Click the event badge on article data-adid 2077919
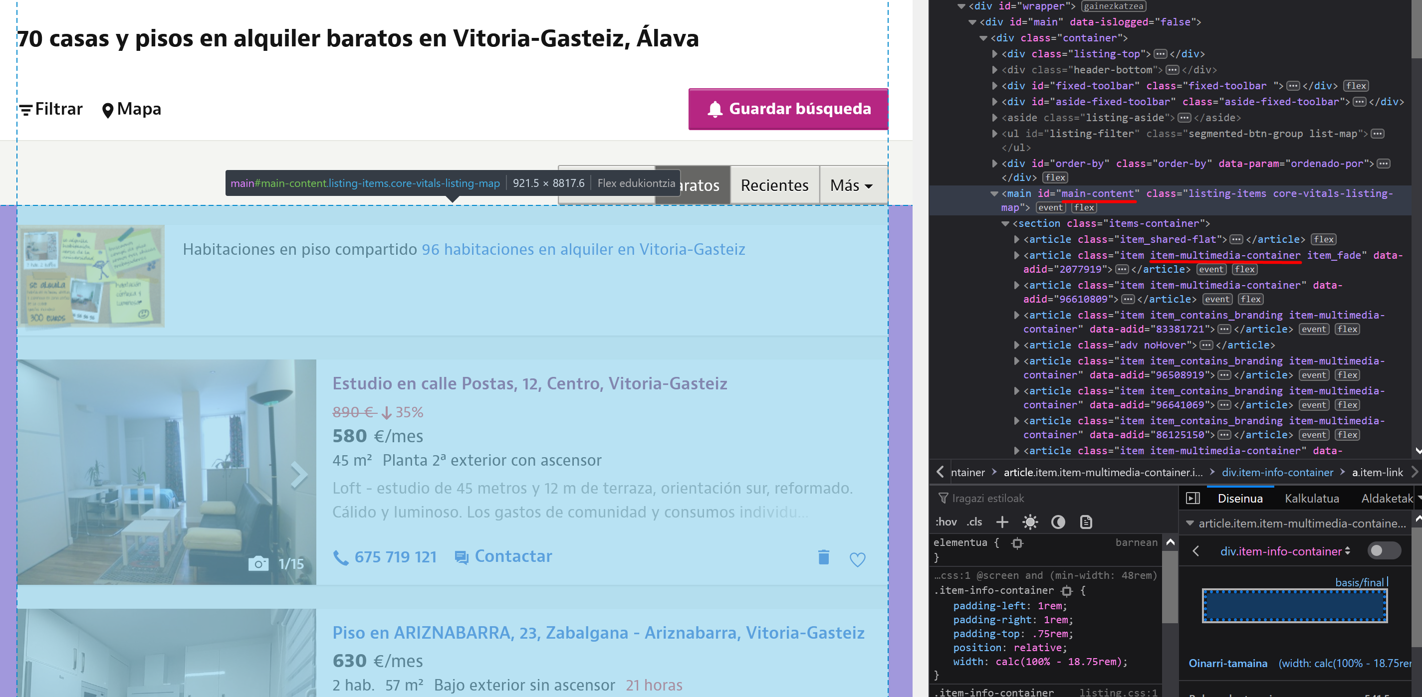The width and height of the screenshot is (1422, 697). point(1211,270)
